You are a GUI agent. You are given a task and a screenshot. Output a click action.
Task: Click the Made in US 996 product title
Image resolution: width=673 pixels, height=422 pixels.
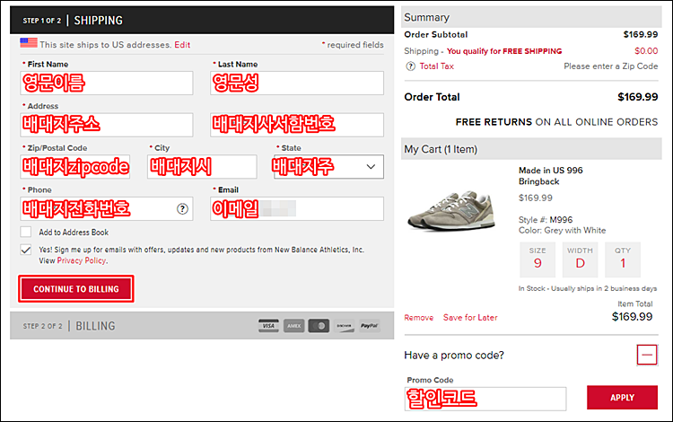[x=551, y=176]
